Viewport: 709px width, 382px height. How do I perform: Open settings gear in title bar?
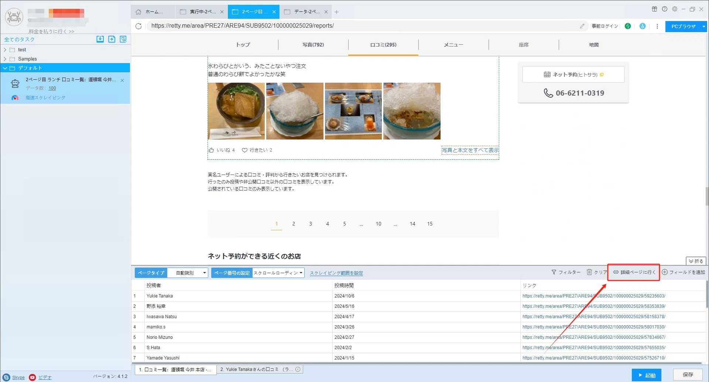675,9
